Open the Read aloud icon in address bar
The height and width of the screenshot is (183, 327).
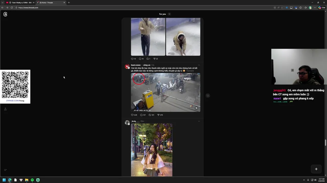coord(278,8)
